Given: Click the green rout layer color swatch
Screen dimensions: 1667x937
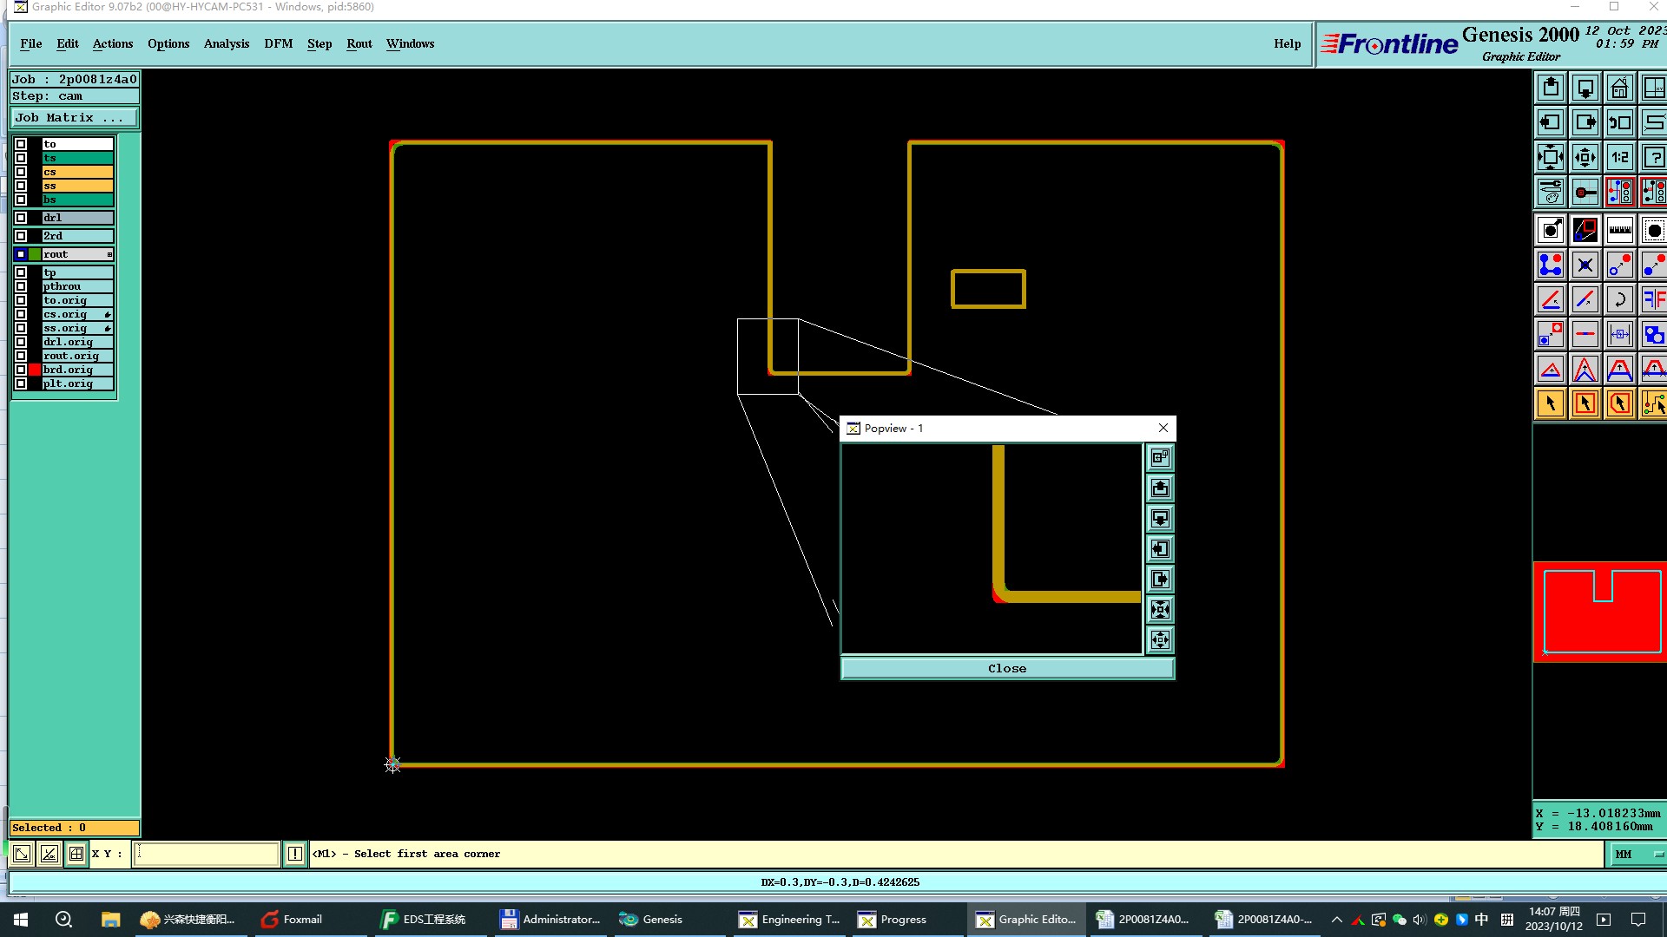Looking at the screenshot, I should (x=35, y=254).
